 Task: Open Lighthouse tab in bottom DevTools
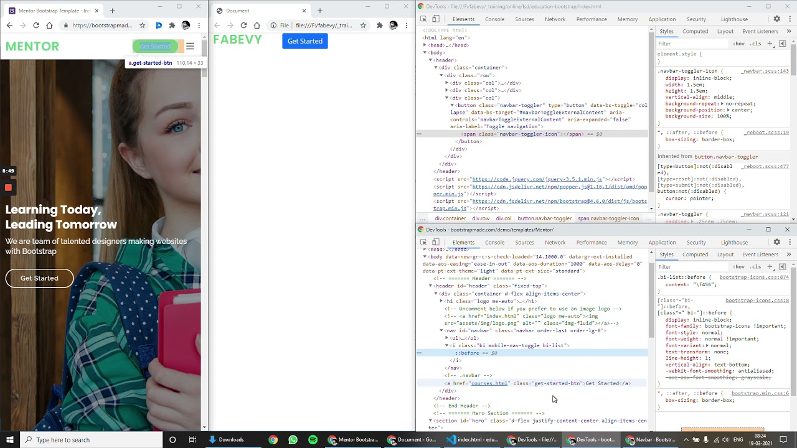pyautogui.click(x=734, y=243)
